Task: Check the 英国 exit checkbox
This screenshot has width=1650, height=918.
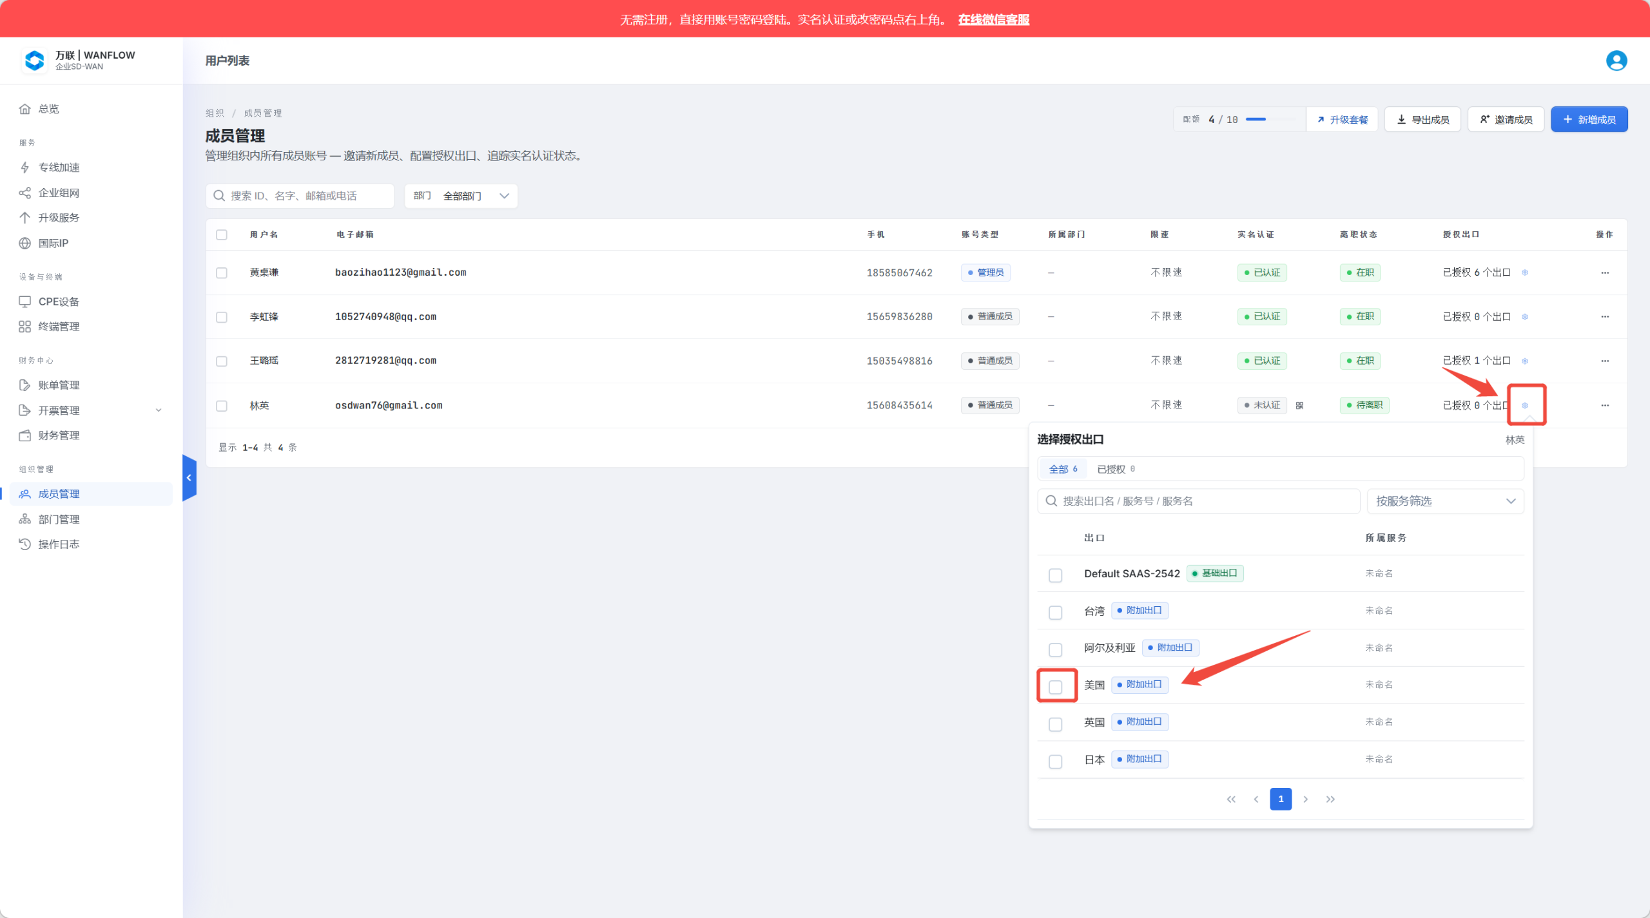Action: pos(1055,724)
